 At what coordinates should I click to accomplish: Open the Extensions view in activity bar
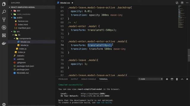(x=4, y=35)
